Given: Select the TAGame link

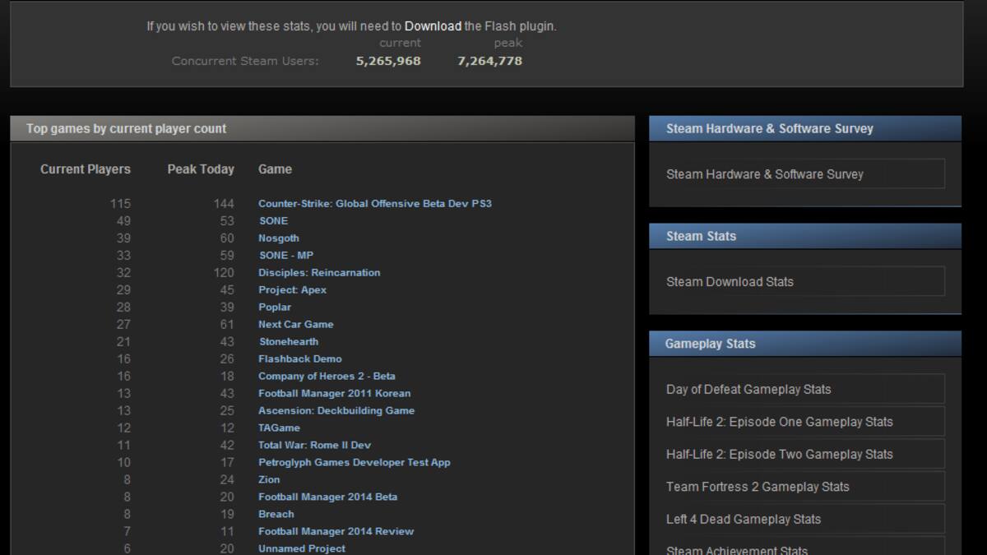Looking at the screenshot, I should pyautogui.click(x=280, y=428).
